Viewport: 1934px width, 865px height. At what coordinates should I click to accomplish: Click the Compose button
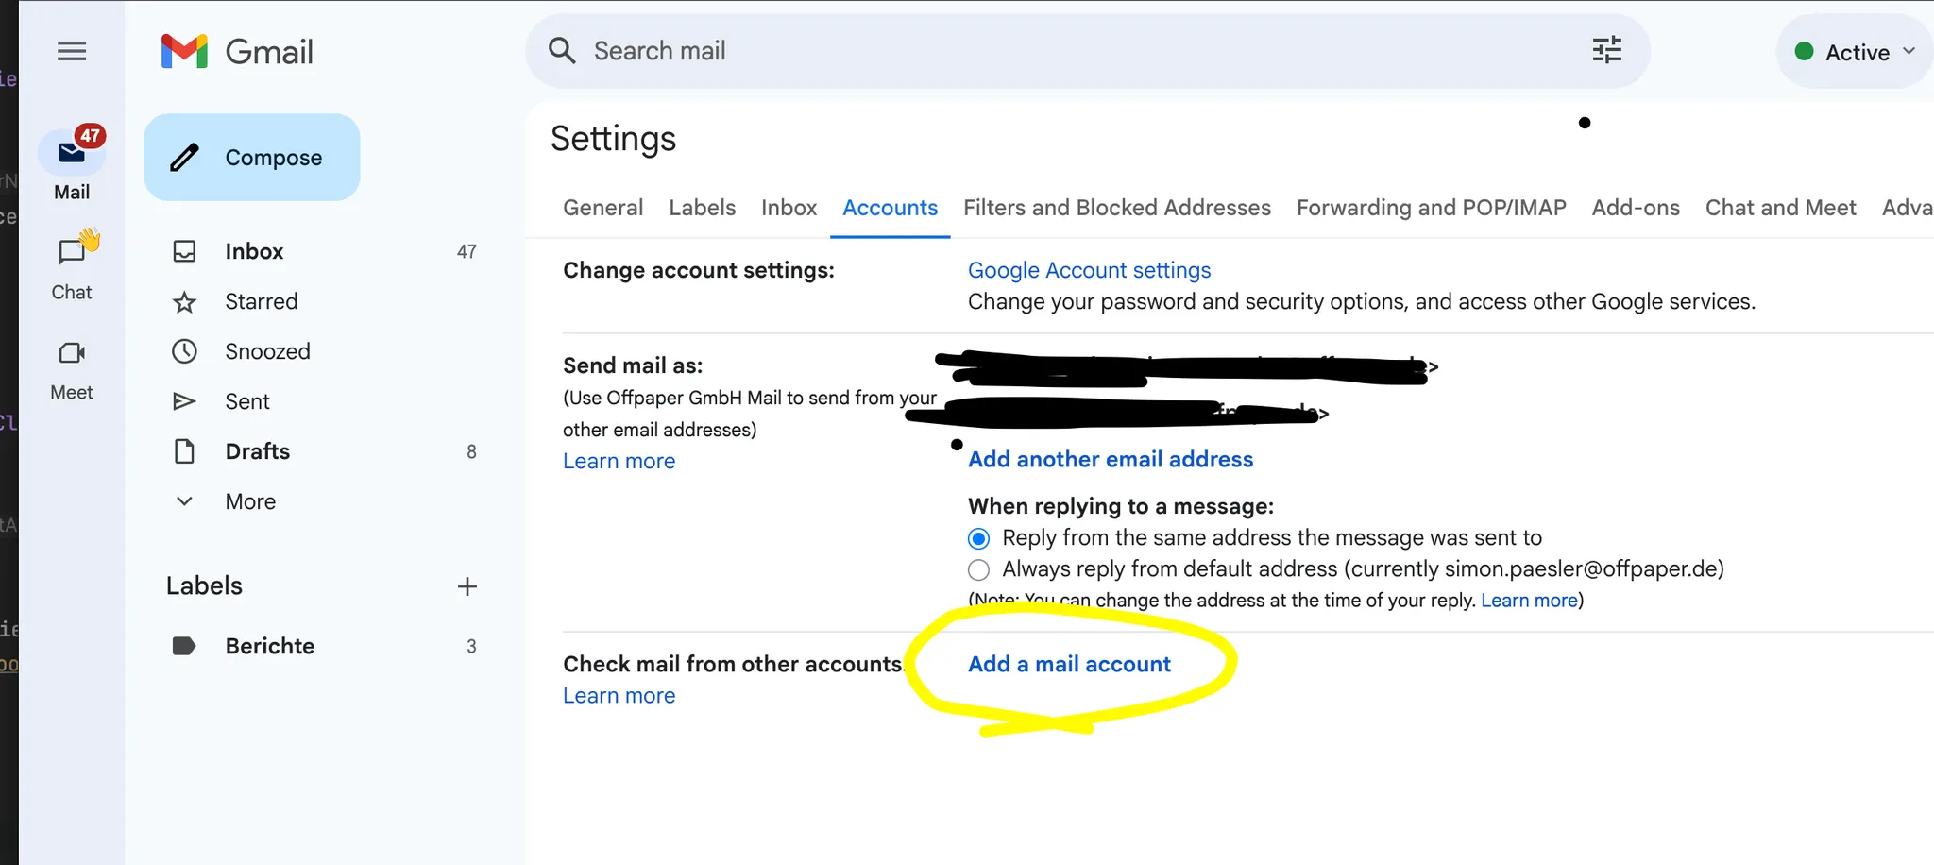click(252, 158)
